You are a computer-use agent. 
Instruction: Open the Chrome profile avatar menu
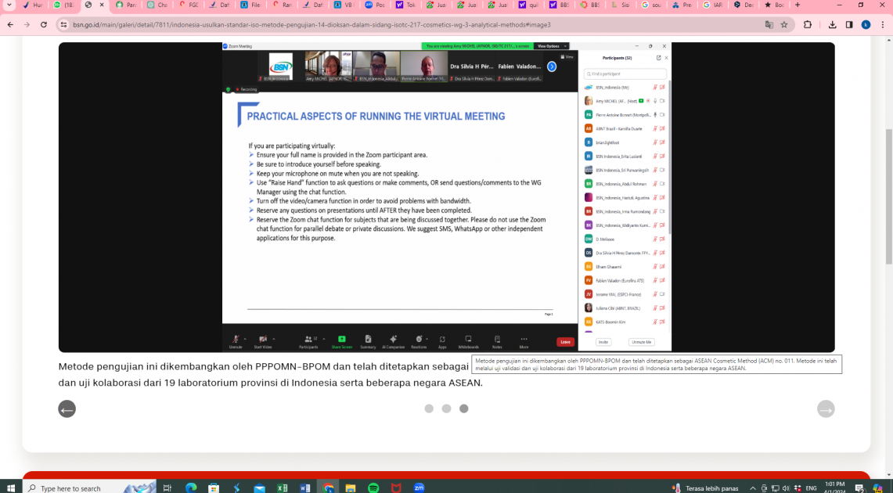pos(866,24)
